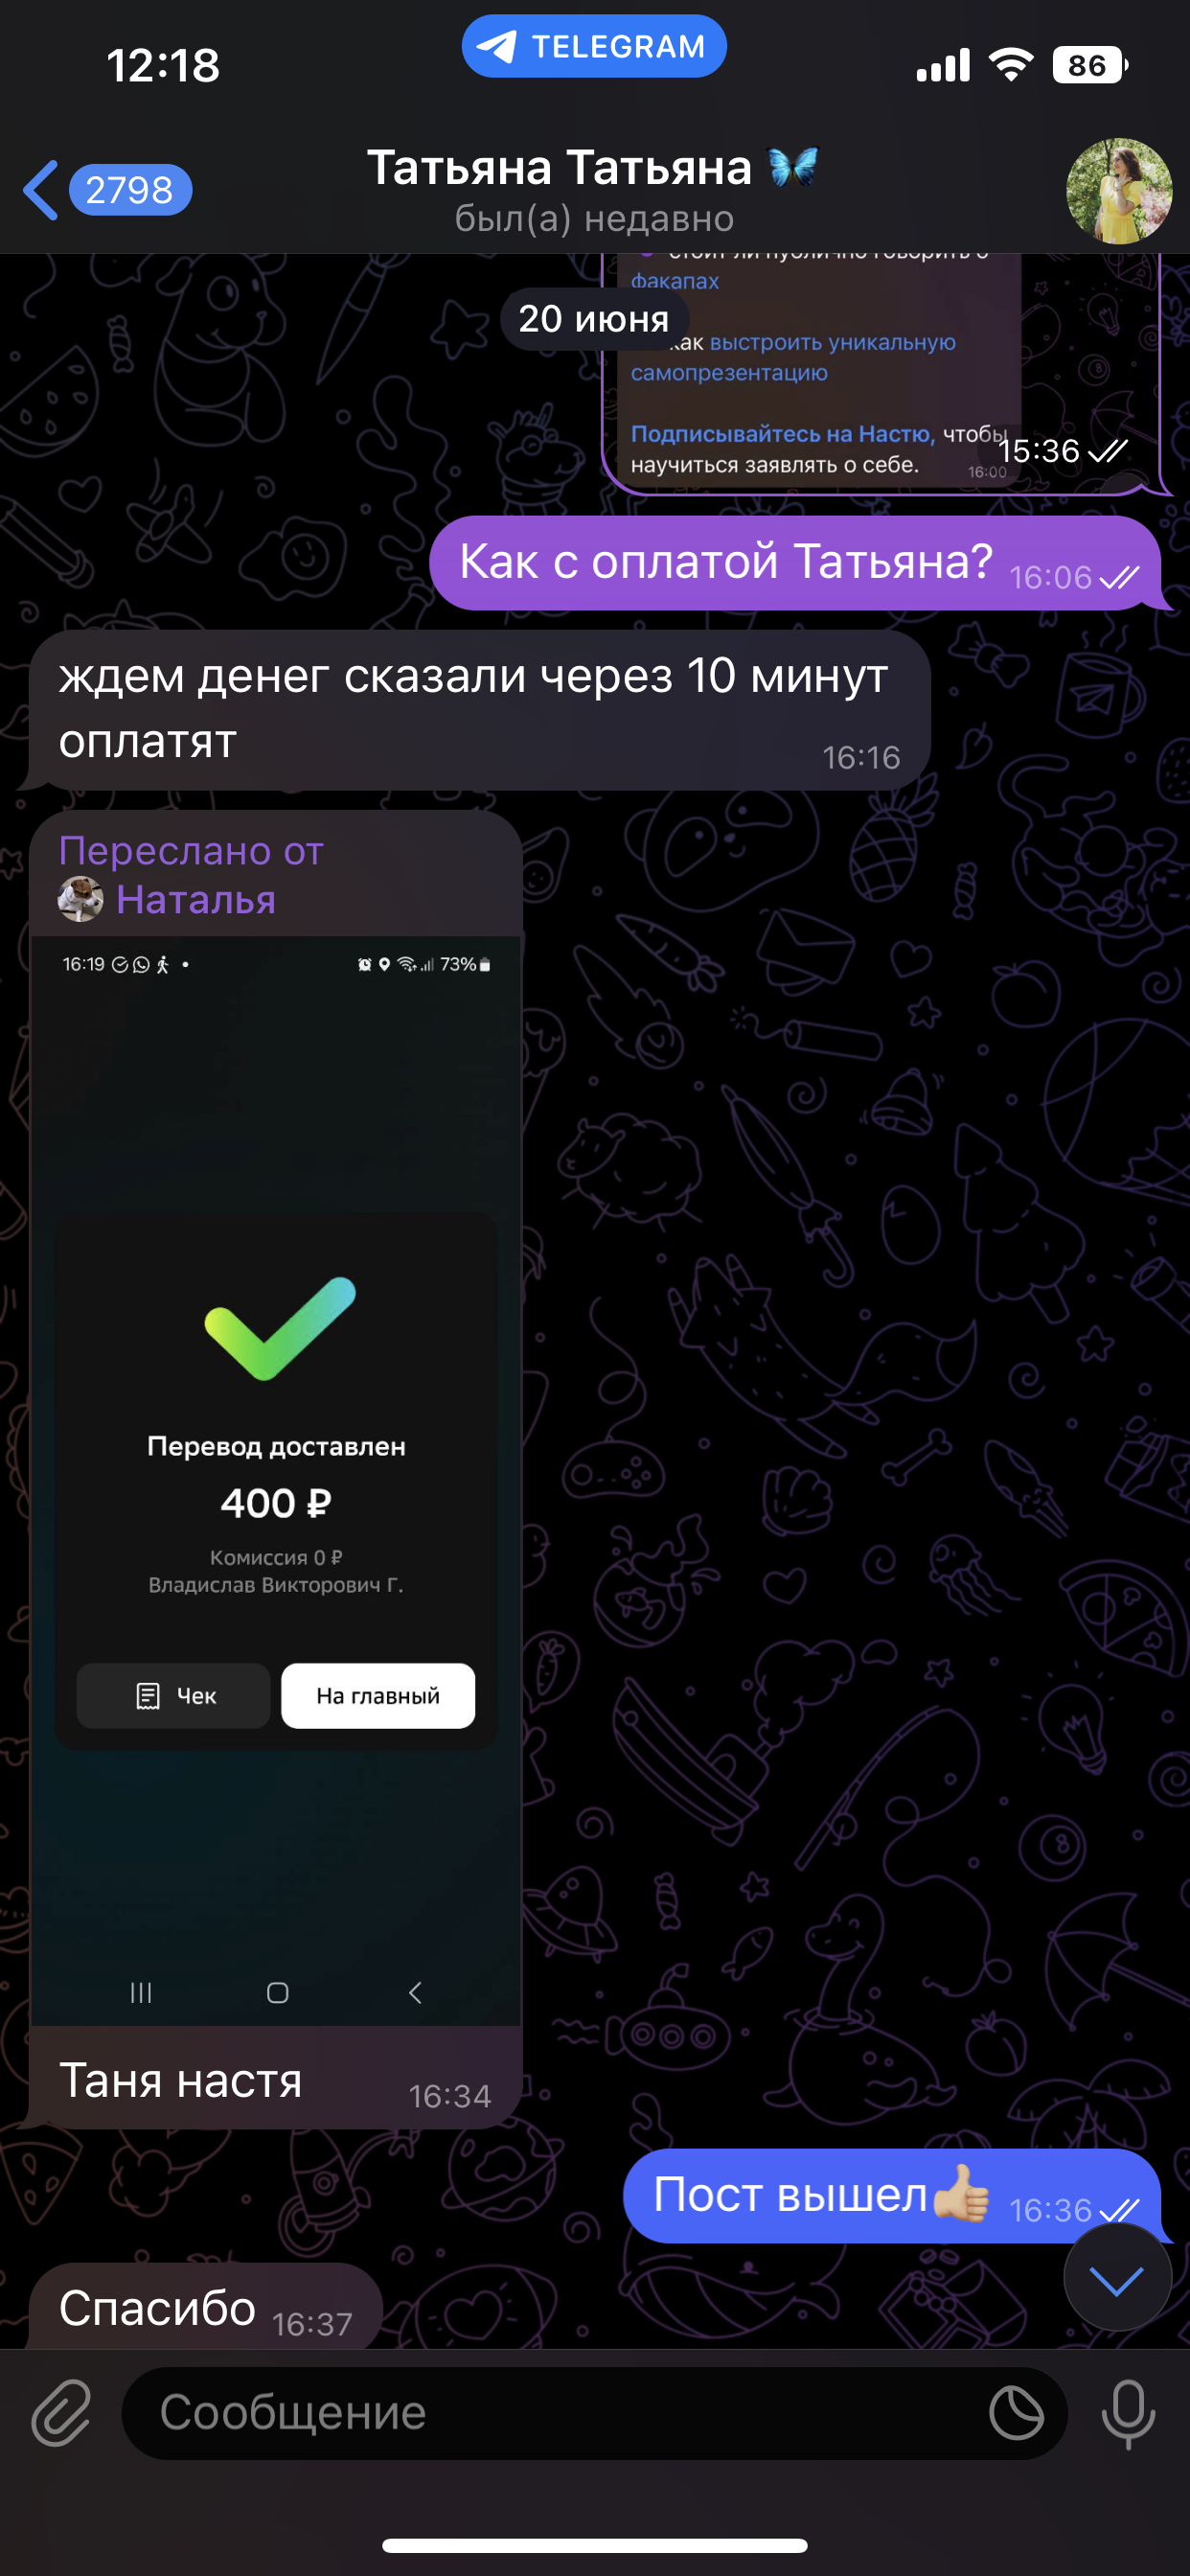Screen dimensions: 1190x2576
Task: Tap the Подписывайтесь на Настю link
Action: coord(782,434)
